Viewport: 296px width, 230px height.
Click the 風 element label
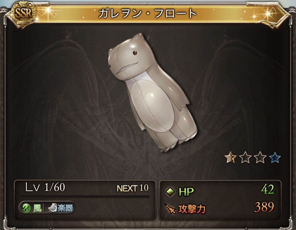point(37,208)
